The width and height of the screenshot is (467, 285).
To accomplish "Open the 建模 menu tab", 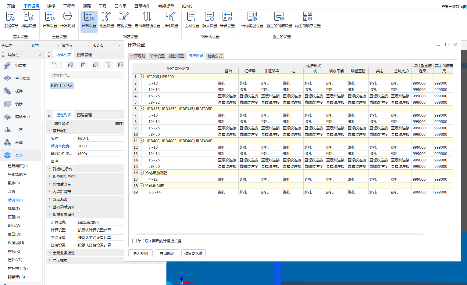I will click(51, 6).
